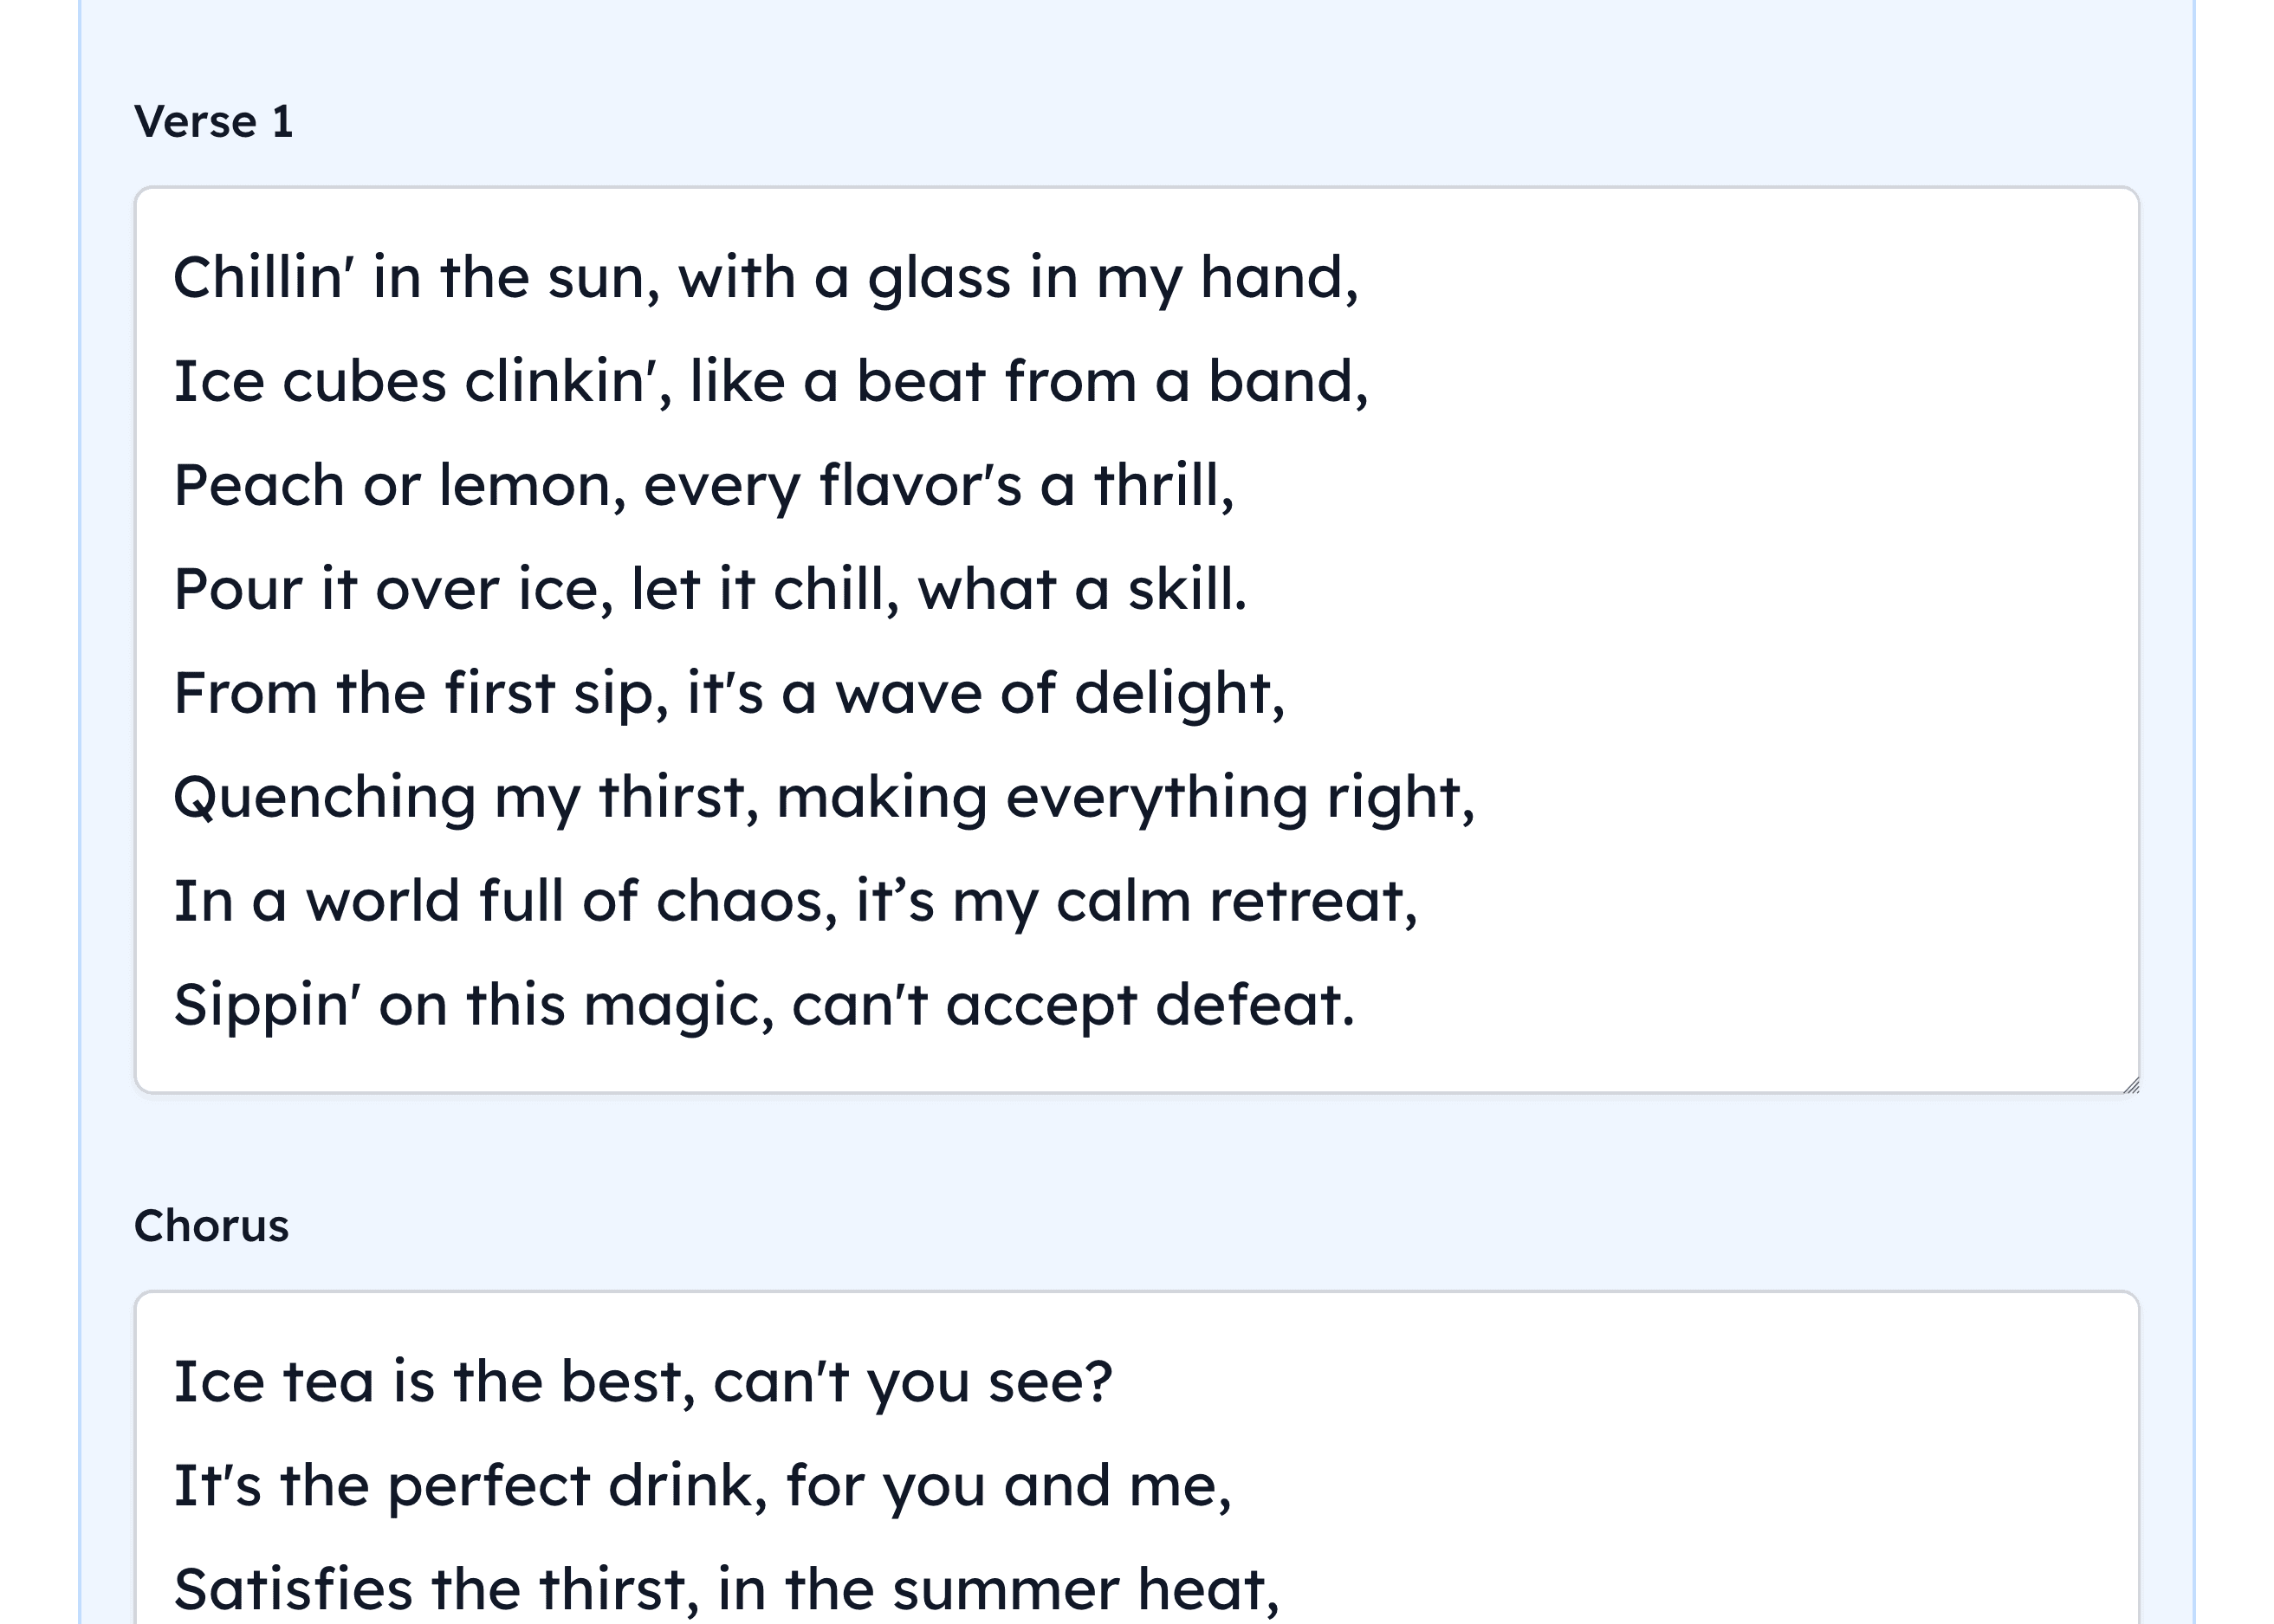Click the line "From the first sip"
The width and height of the screenshot is (2274, 1624).
pyautogui.click(x=728, y=694)
